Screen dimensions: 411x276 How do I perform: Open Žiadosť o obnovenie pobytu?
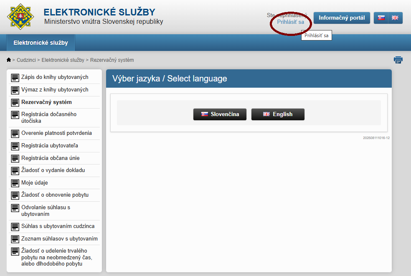(55, 195)
